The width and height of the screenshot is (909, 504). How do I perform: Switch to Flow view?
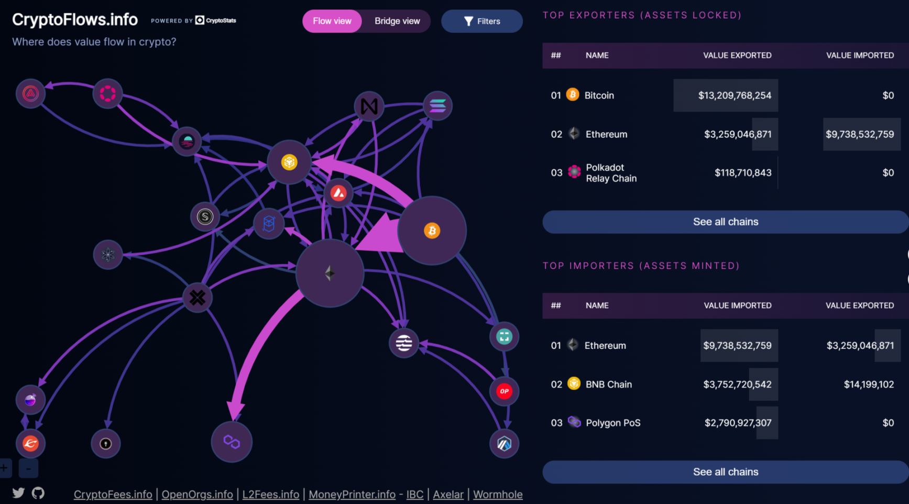click(x=332, y=21)
